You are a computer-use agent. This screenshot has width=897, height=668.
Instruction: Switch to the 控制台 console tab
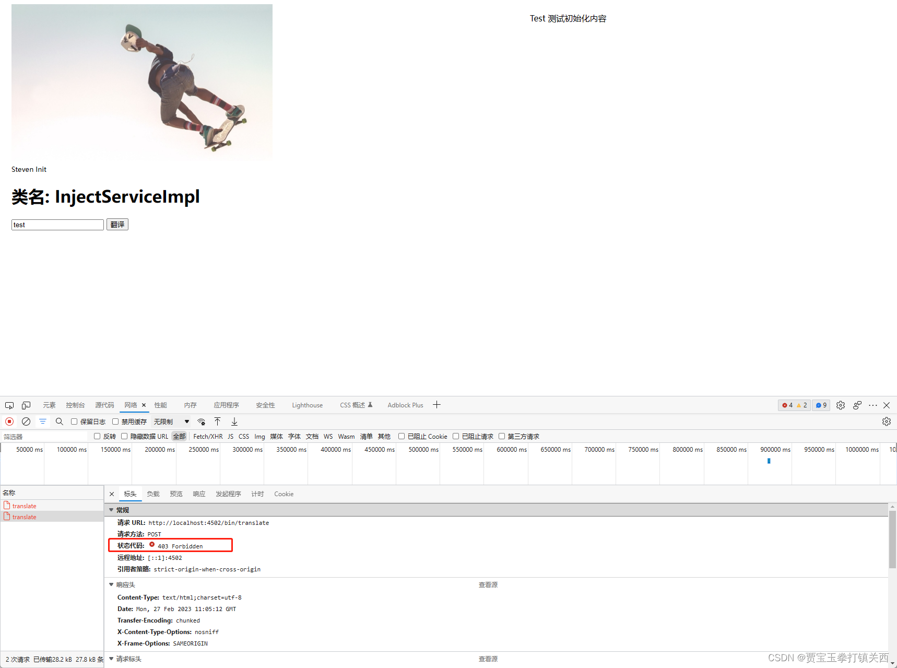[75, 405]
